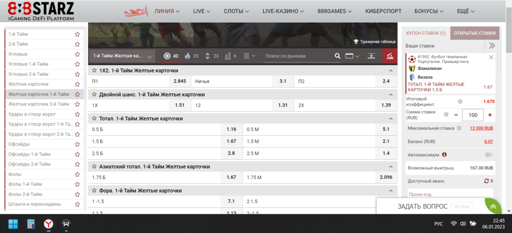Collapse the Двойной шанс section
The height and width of the screenshot is (233, 512).
click(391, 94)
